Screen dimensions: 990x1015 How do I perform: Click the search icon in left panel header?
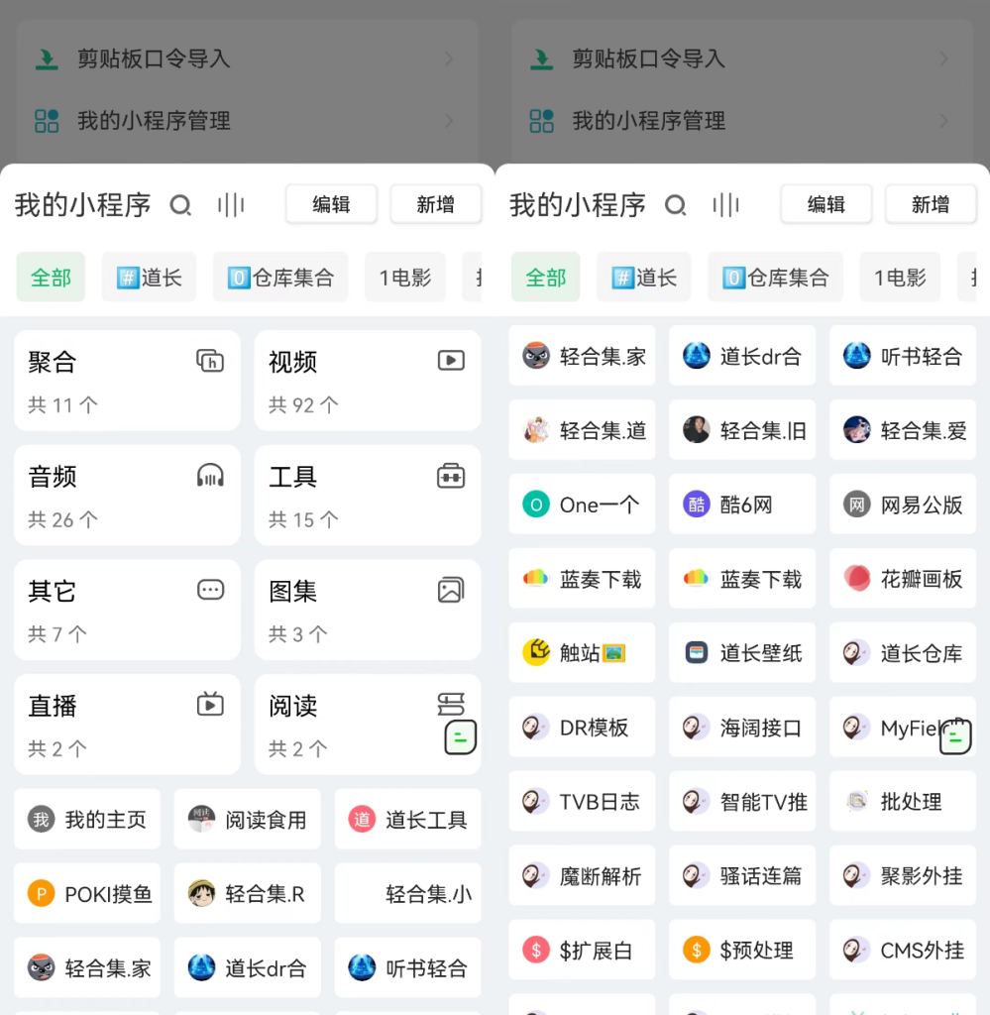point(180,205)
